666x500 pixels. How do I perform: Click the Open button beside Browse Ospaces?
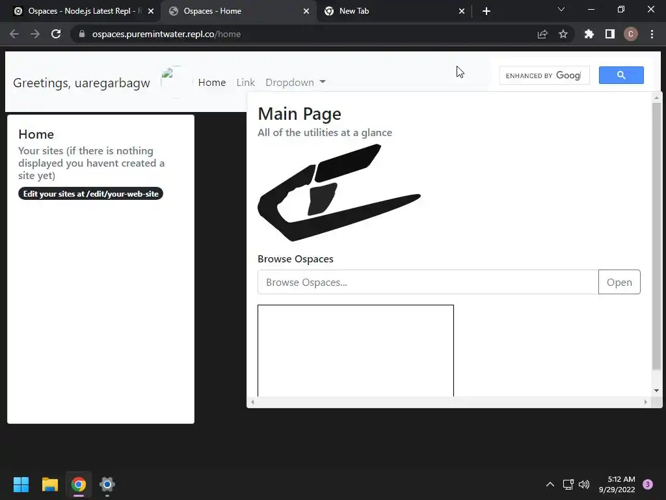(x=619, y=282)
